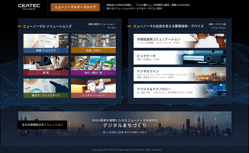This screenshot has height=153, width=249.
Task: Open the デジタルツイン banner
Action: (x=180, y=74)
